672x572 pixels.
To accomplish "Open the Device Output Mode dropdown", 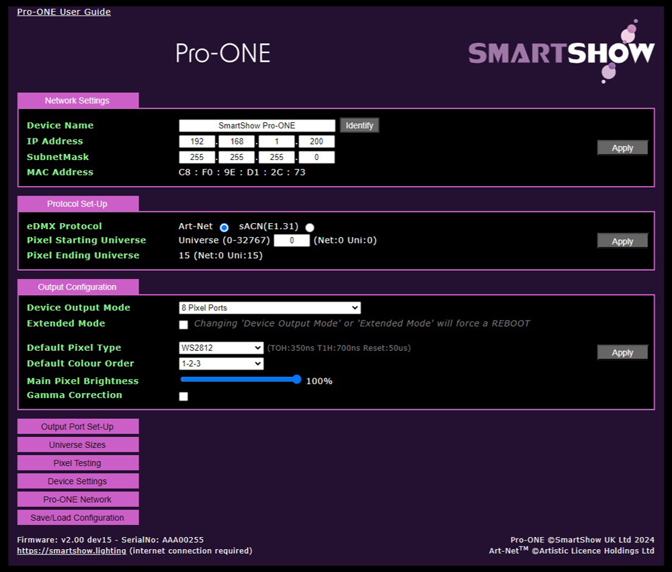I will pyautogui.click(x=269, y=308).
